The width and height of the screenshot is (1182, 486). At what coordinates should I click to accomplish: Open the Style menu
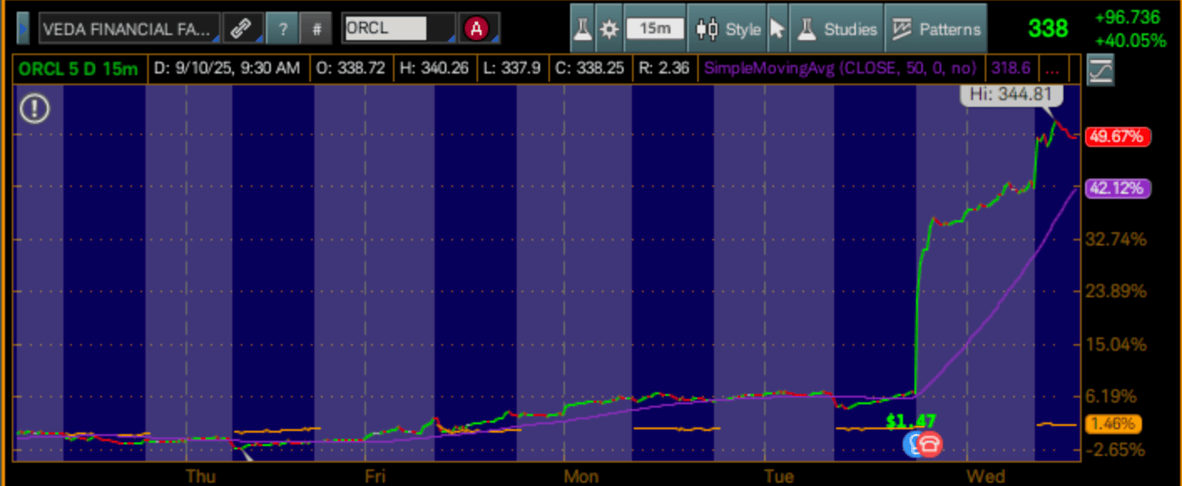point(731,29)
